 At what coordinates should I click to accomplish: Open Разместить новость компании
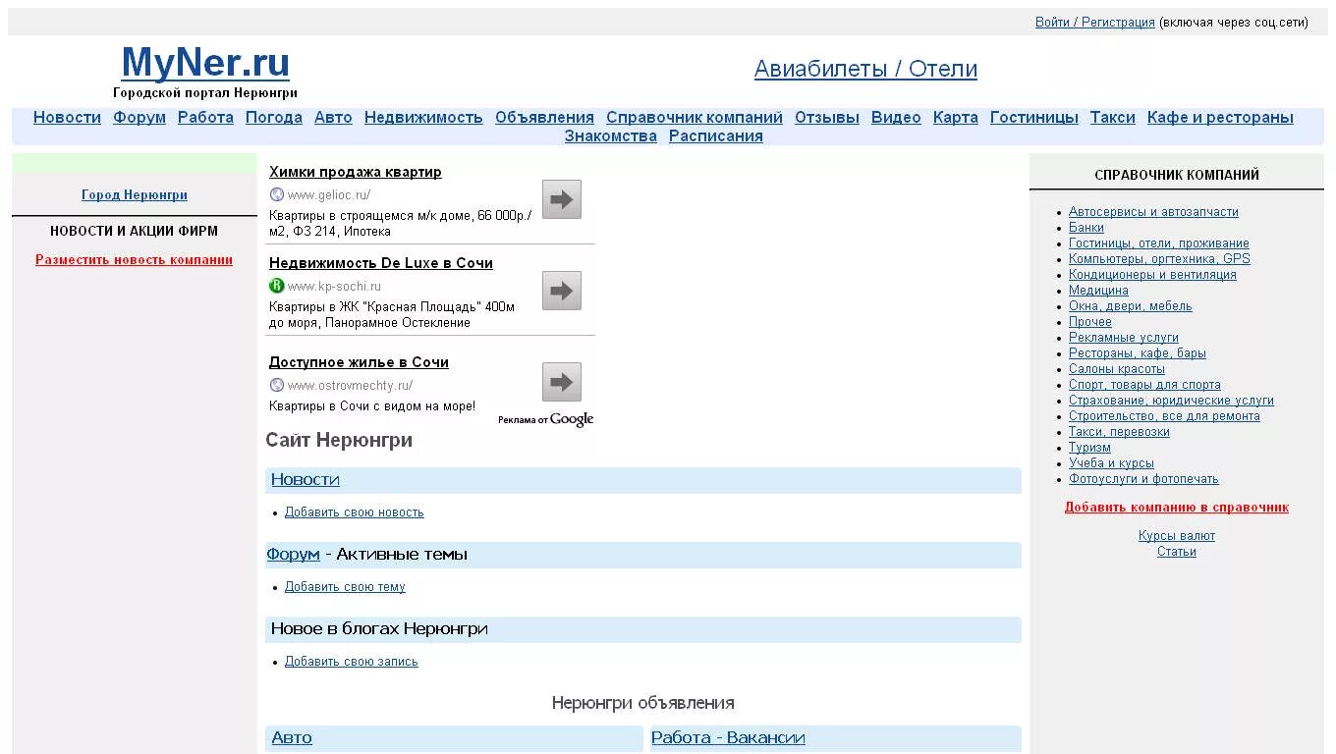click(134, 260)
